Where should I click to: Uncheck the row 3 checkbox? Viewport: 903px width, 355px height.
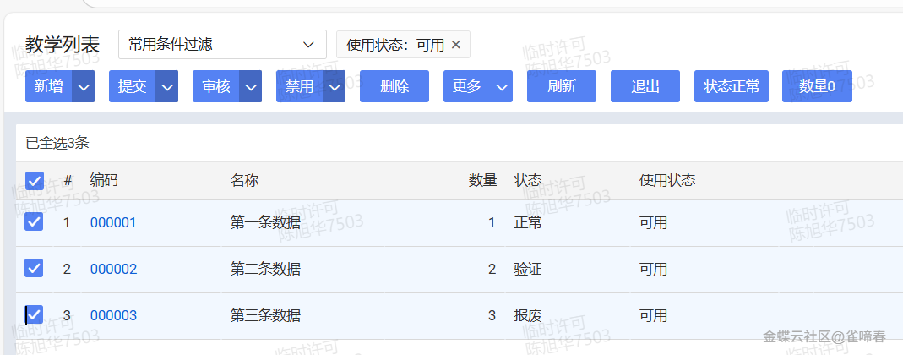tap(35, 315)
